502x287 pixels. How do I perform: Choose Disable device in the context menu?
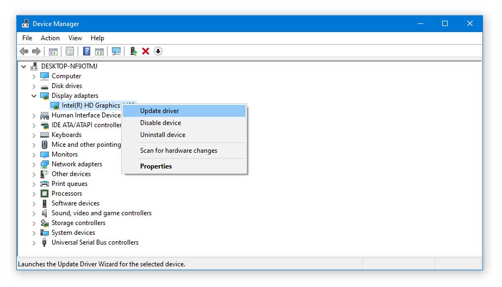(x=184, y=123)
